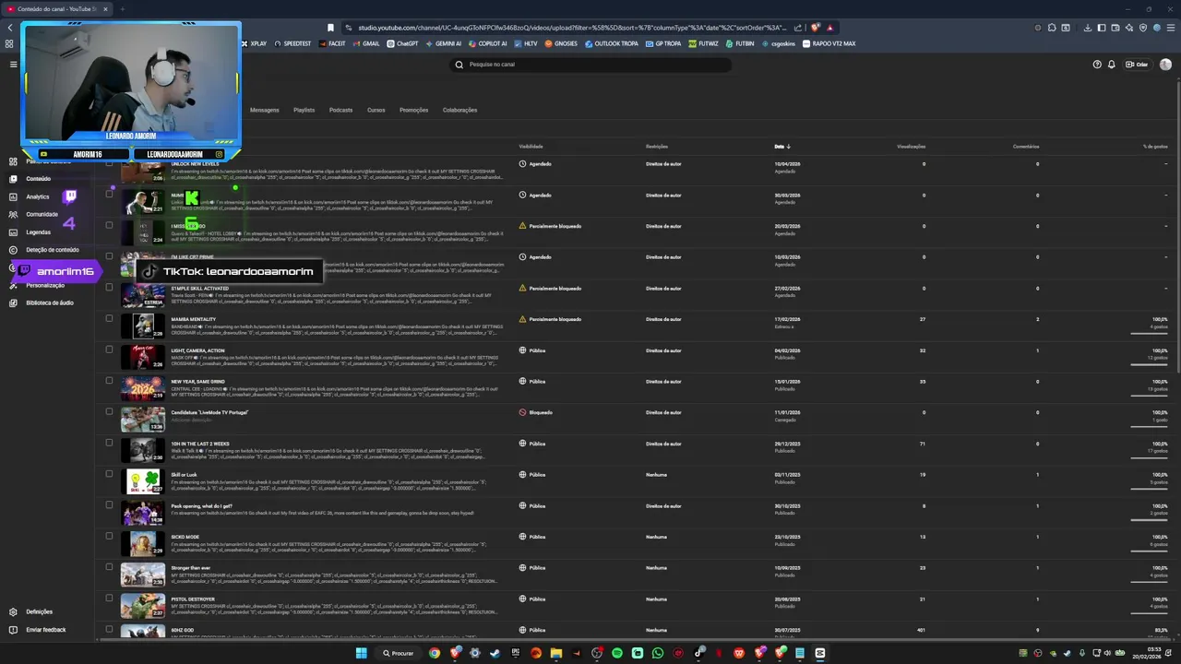
Task: Click bookmark icon beside the address bar
Action: point(331,28)
